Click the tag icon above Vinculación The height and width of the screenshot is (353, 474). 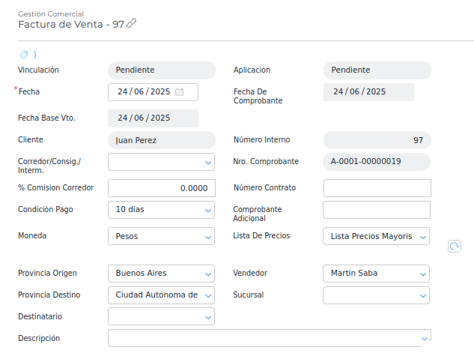point(24,54)
